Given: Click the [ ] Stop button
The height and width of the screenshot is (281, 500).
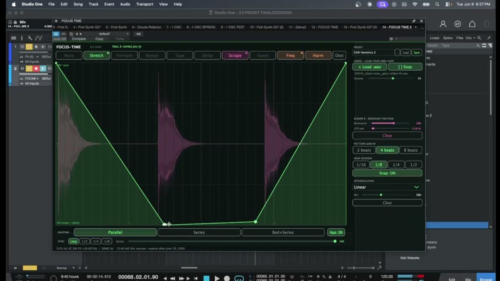Looking at the screenshot, I should tap(405, 67).
